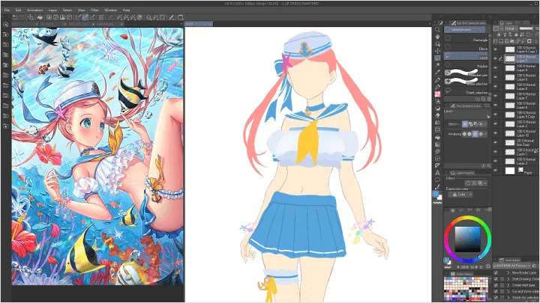The height and width of the screenshot is (303, 540).
Task: Expand the Create draft layer action
Action: (508, 285)
